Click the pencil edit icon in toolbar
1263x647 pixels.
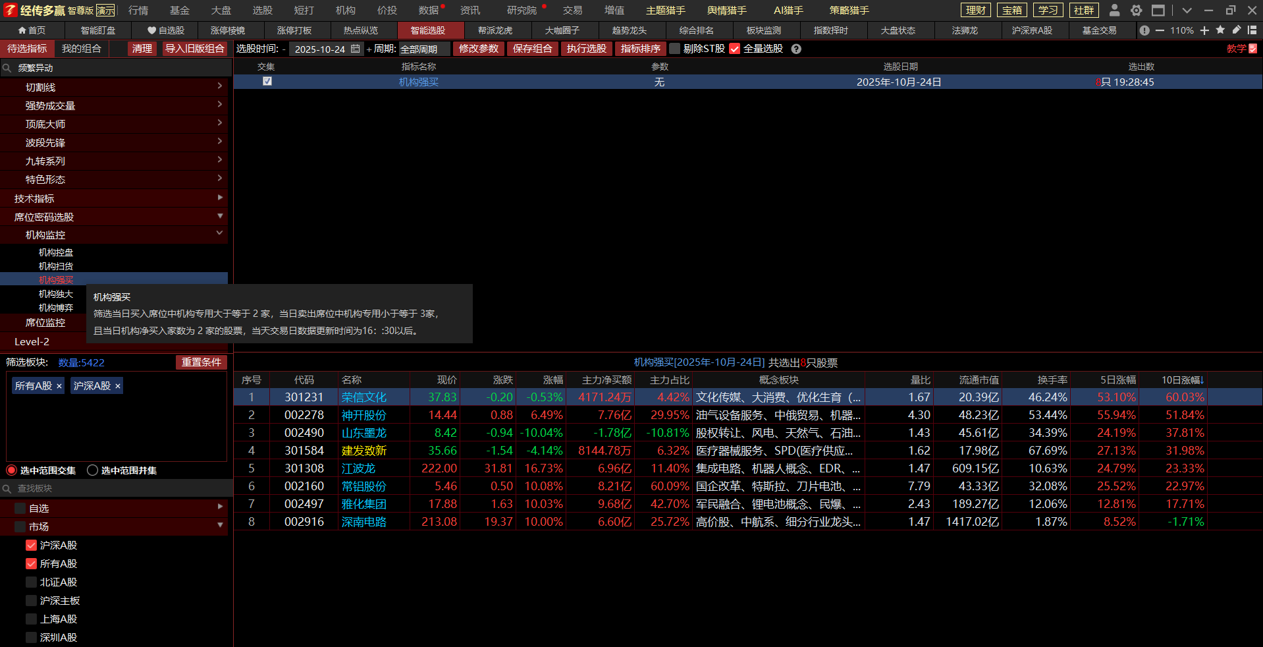click(x=1236, y=30)
